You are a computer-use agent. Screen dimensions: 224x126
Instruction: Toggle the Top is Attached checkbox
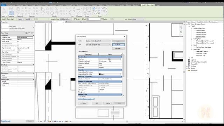coord(18,54)
